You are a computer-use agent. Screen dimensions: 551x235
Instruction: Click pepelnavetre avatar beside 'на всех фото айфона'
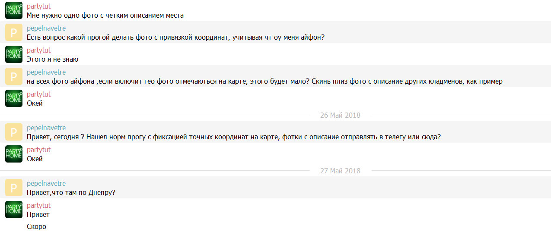pos(14,76)
